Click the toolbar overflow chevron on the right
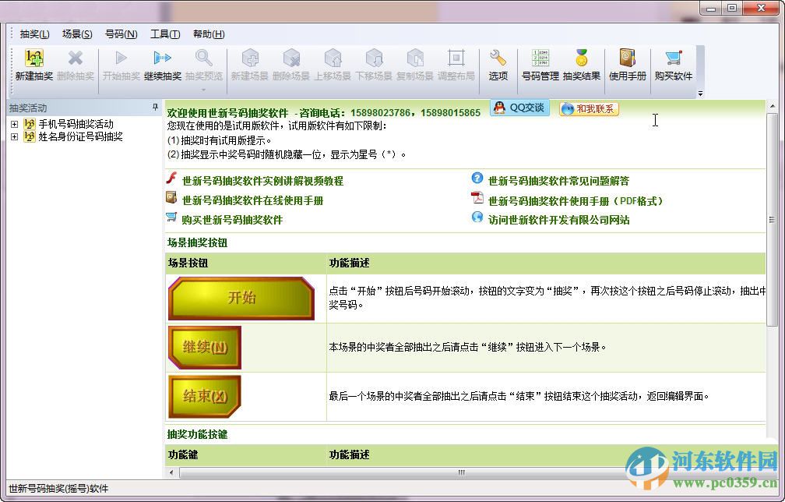785x502 pixels. click(x=699, y=94)
